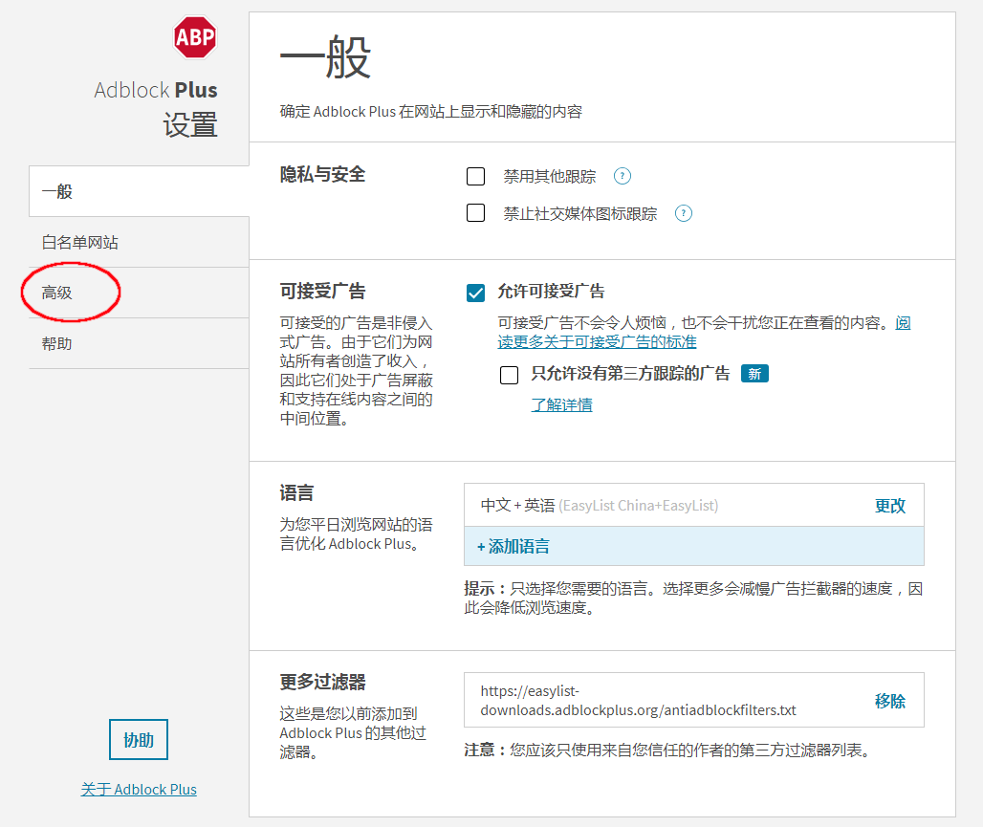Click + 添加语言 button
This screenshot has height=827, width=983.
pos(694,546)
